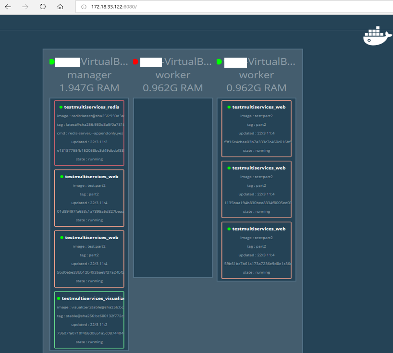Screen dimensions: 393x353
Task: Click first testmultiservices_web title on manager node
Action: pos(92,177)
